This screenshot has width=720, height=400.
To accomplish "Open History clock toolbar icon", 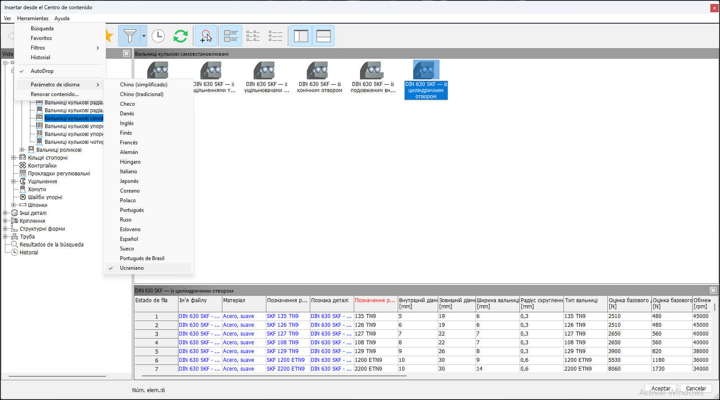I will tap(158, 36).
